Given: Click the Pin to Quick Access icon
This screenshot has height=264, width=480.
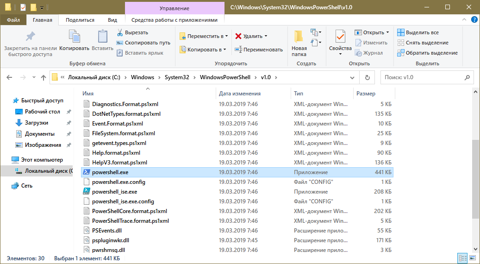Looking at the screenshot, I should coord(30,37).
